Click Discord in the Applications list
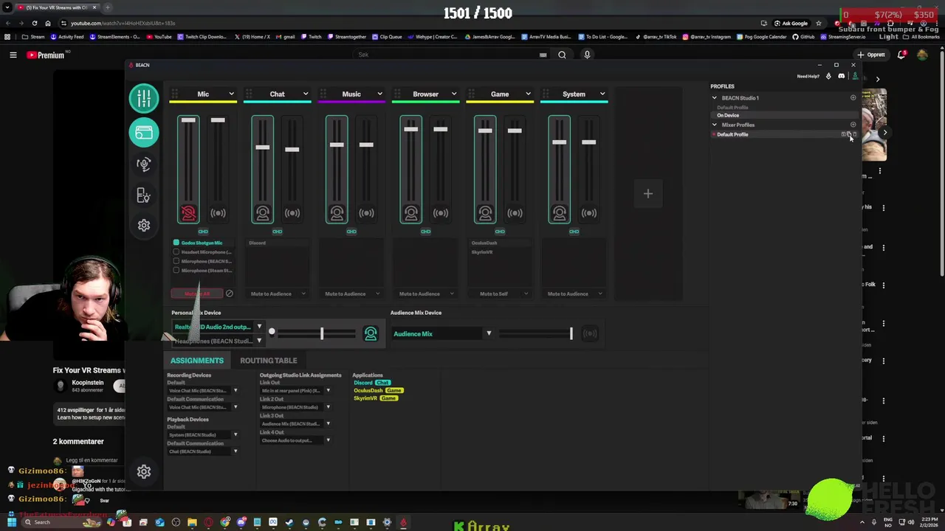 point(363,383)
